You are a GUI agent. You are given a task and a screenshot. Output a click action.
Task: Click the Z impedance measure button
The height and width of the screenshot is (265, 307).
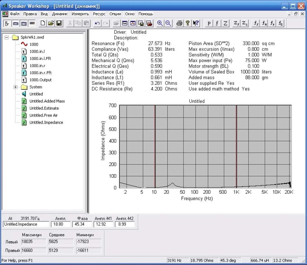225,23
